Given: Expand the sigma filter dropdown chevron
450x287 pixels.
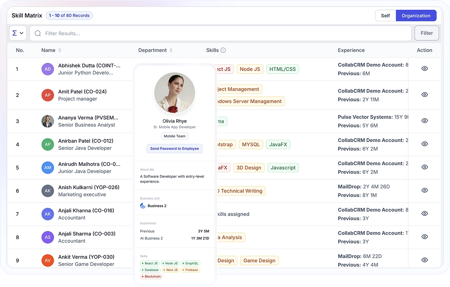Looking at the screenshot, I should click(x=21, y=33).
